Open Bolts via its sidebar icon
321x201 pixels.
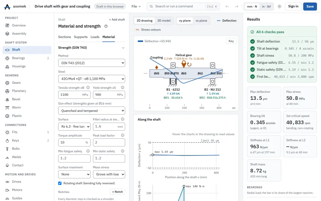[7, 149]
